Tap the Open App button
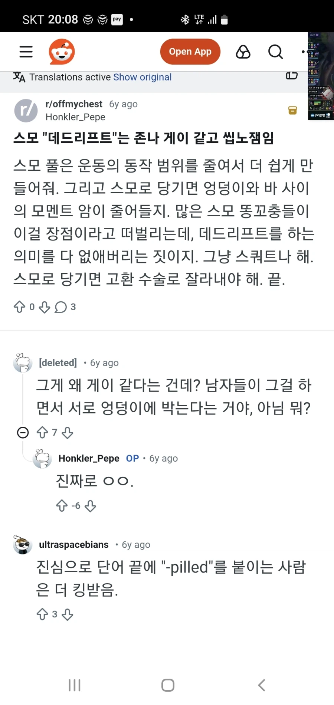 click(x=190, y=52)
